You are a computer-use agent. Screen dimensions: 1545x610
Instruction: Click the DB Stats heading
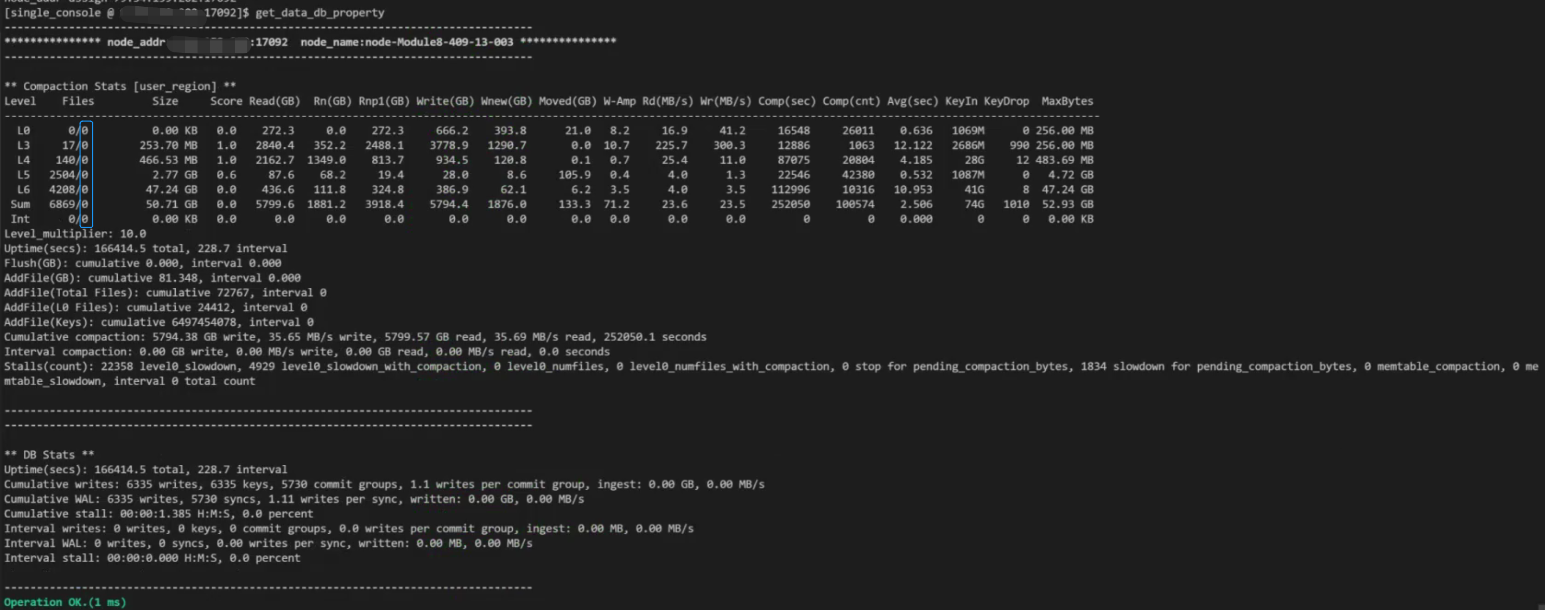49,455
